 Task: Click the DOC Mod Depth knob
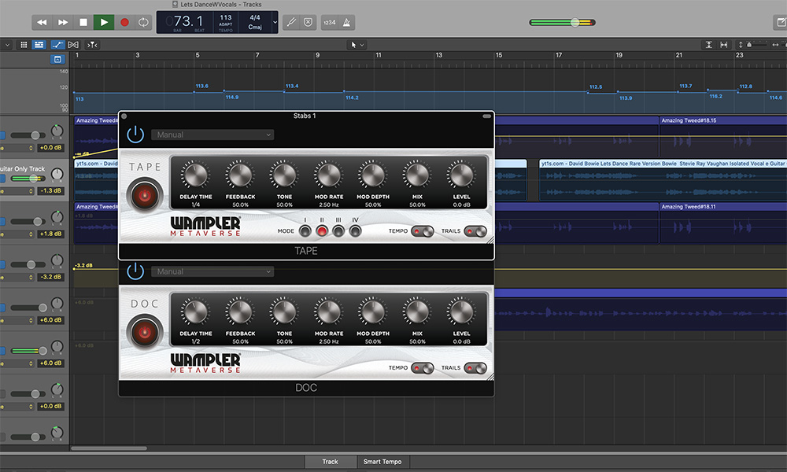[x=373, y=312]
